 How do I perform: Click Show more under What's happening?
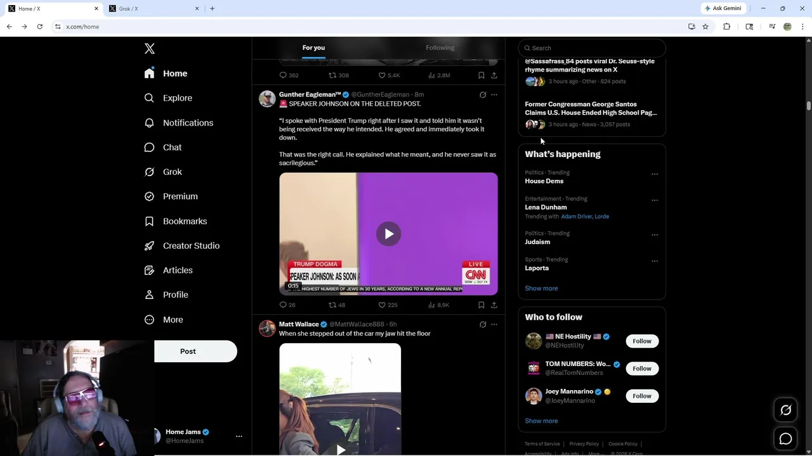click(541, 288)
